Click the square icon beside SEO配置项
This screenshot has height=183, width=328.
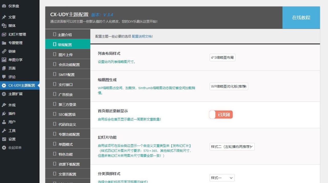54,114
